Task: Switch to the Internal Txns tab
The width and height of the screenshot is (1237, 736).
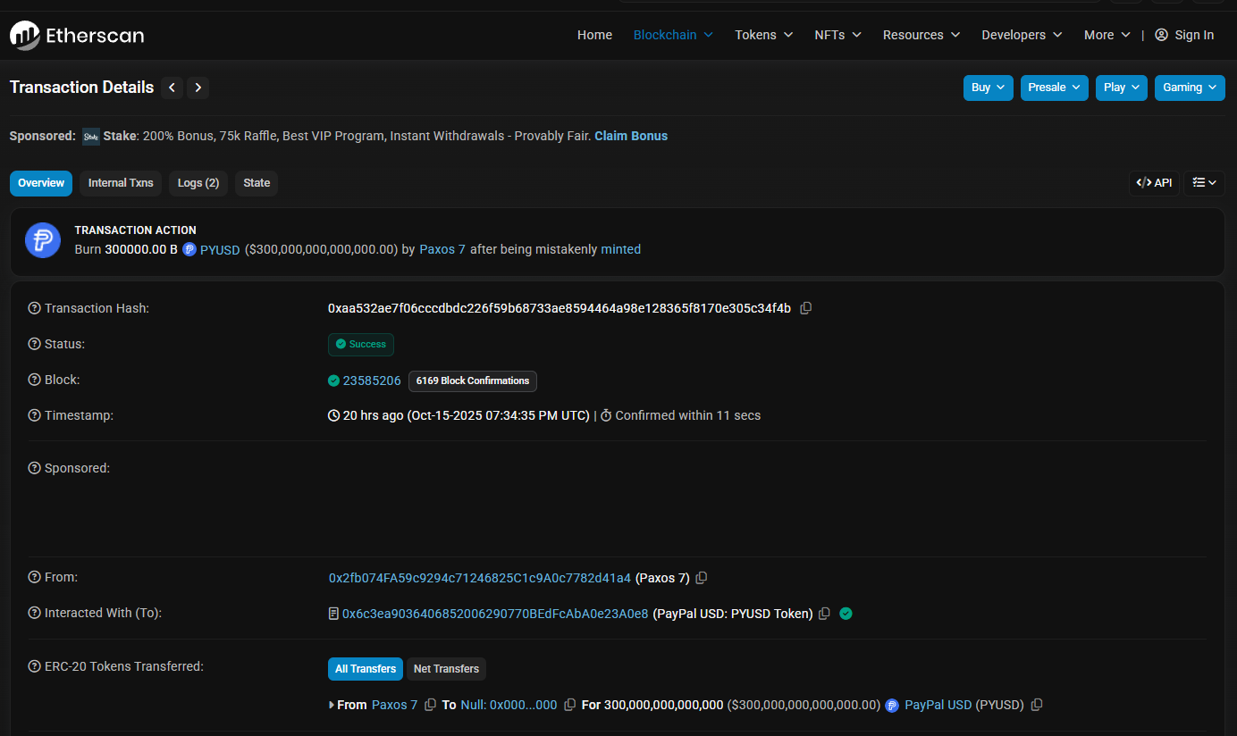Action: click(121, 183)
